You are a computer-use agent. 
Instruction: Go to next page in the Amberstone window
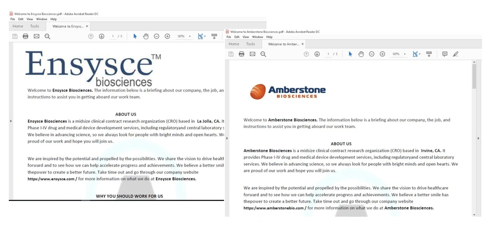point(317,54)
